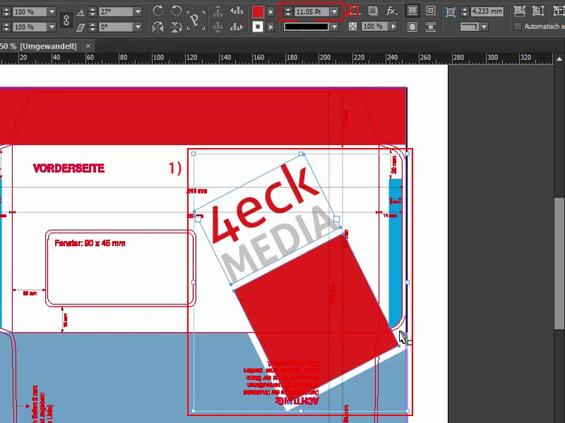Rotate selection 90° clockwise

pyautogui.click(x=157, y=11)
